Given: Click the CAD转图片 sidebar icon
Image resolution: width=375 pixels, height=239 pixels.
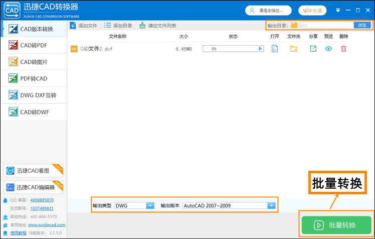Looking at the screenshot, I should 13,62.
